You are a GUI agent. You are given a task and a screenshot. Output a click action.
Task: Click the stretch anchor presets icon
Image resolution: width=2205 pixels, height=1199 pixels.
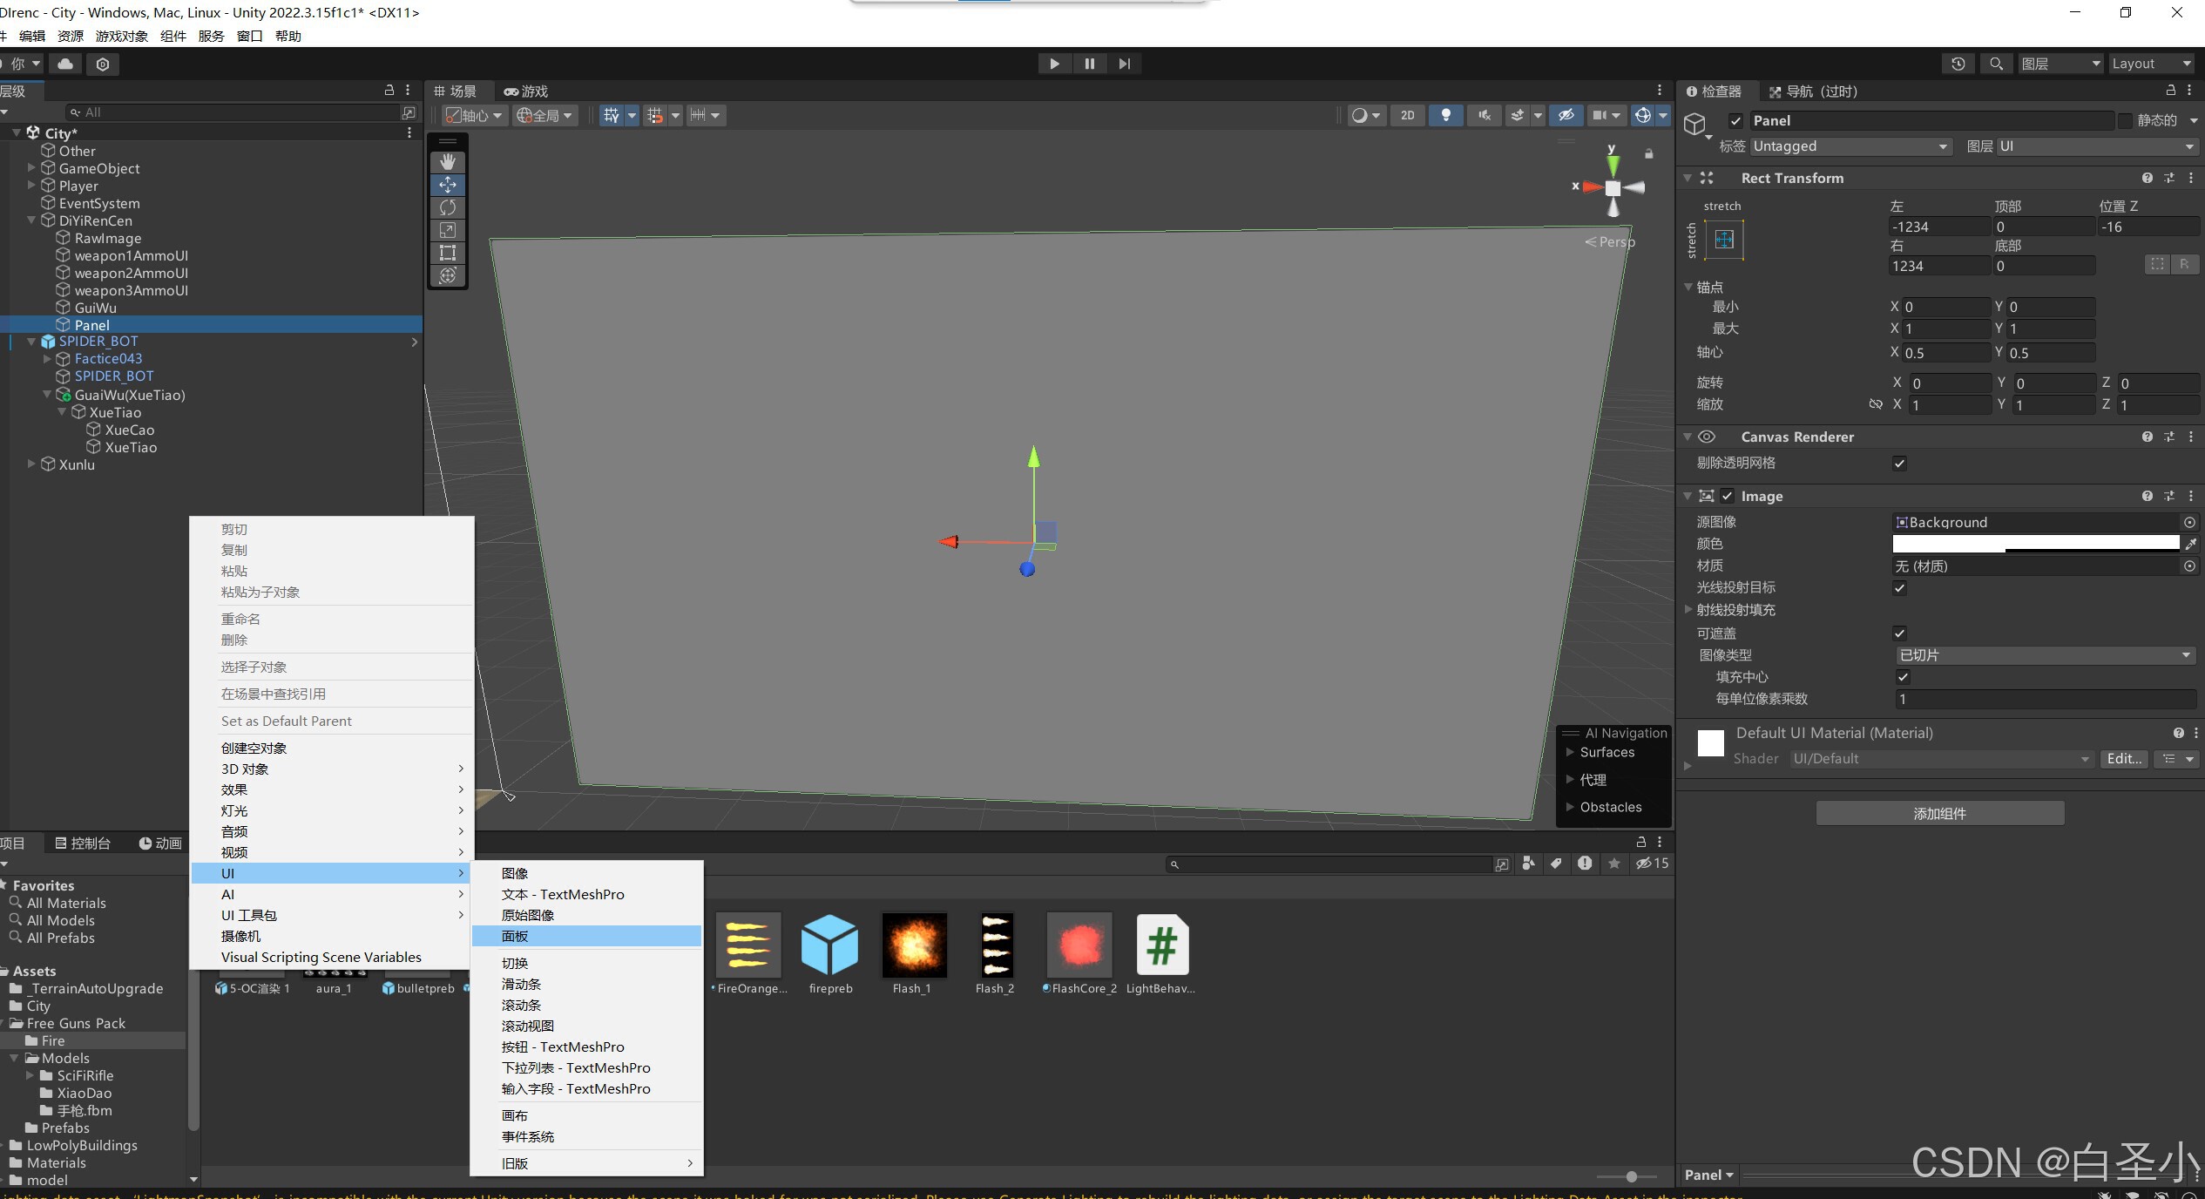click(1724, 240)
